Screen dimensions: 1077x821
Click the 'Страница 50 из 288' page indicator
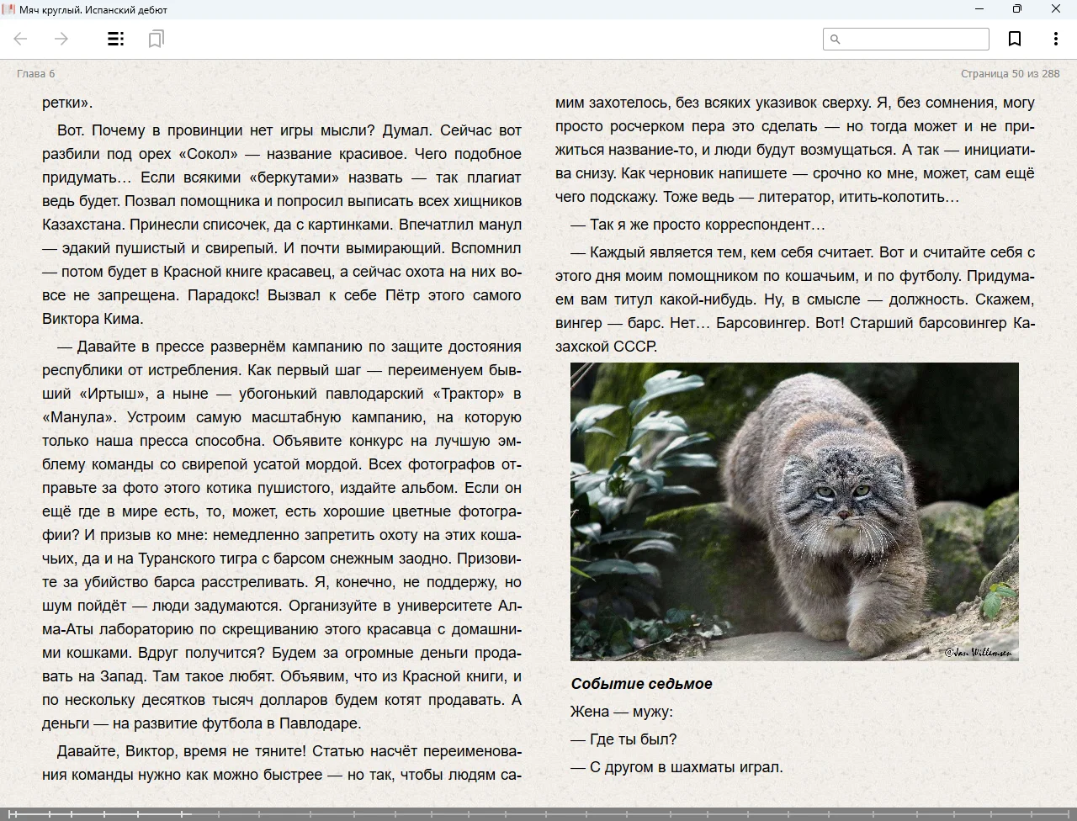click(1010, 74)
